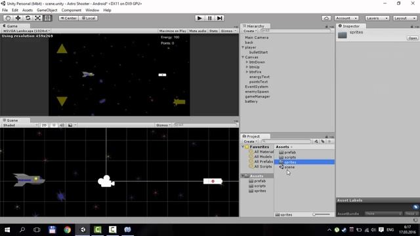This screenshot has height=236, width=420.
Task: Open the Help menu
Action: (107, 10)
